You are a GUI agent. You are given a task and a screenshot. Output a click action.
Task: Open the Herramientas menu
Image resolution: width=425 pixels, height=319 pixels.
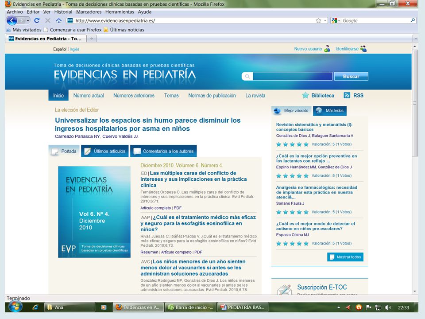point(120,12)
